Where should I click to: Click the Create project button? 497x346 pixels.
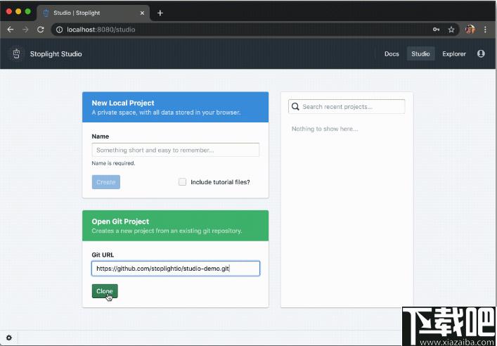pos(105,182)
